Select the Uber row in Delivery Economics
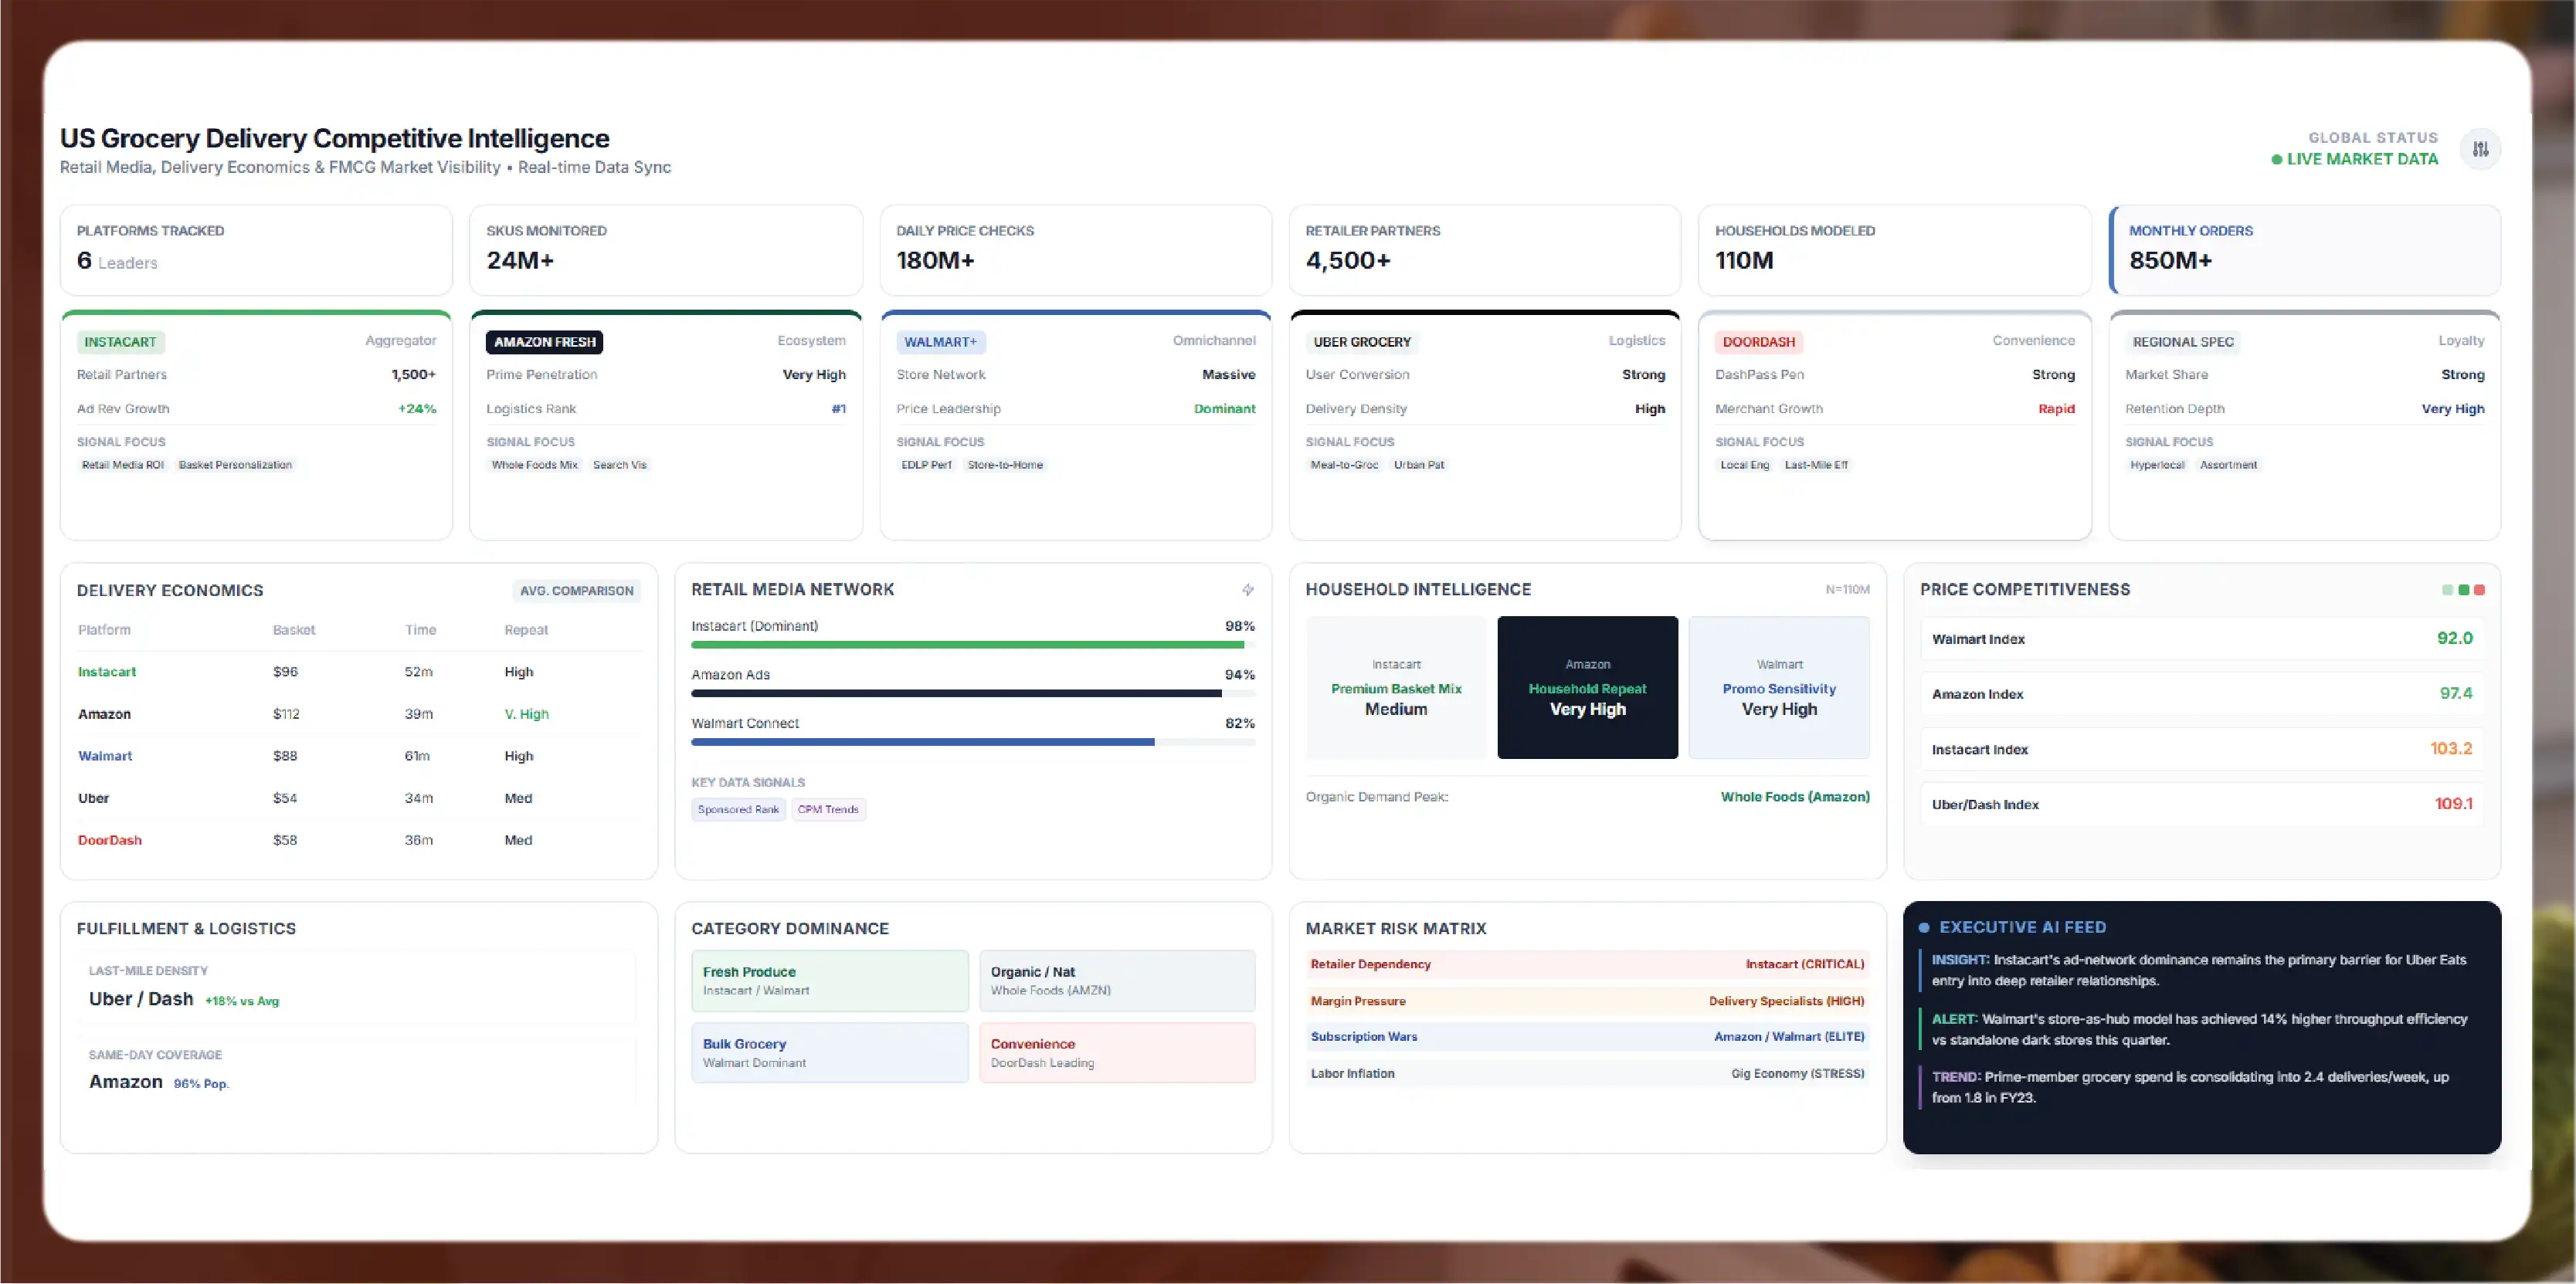The width and height of the screenshot is (2576, 1284). click(359, 798)
